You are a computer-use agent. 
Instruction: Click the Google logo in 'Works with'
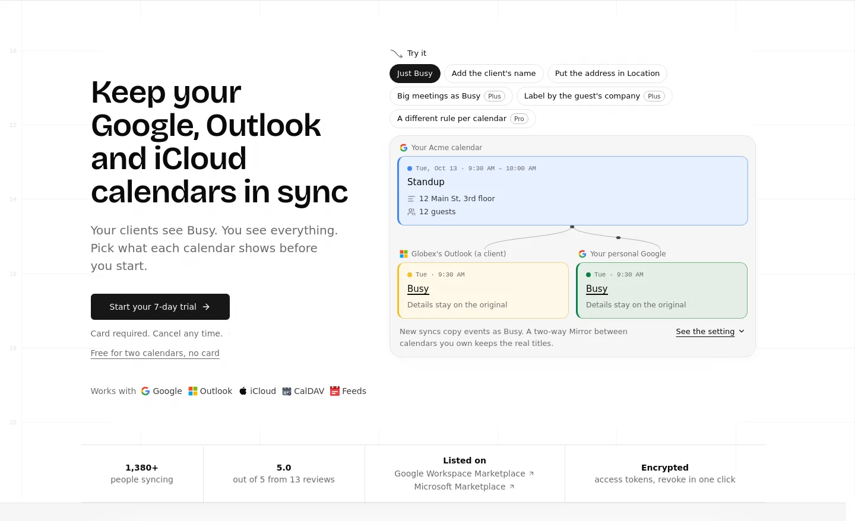[145, 391]
